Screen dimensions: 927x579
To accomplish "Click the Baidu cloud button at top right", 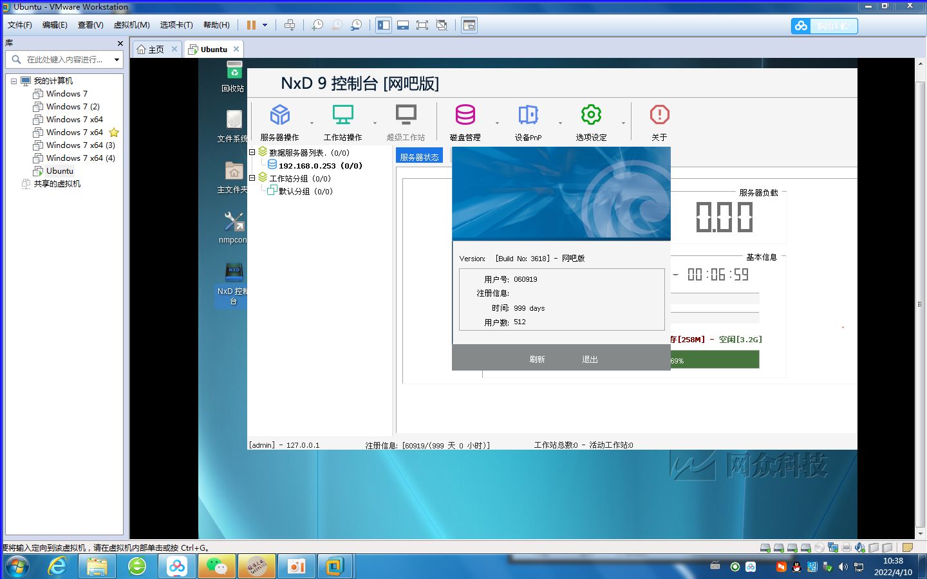I will tap(824, 26).
